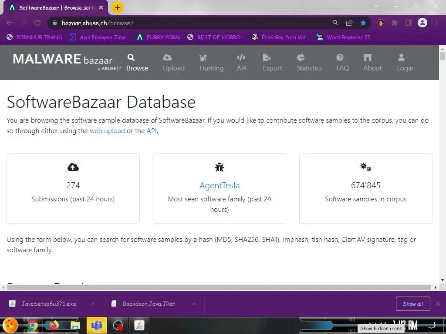Go to the Hunting section
446x334 pixels.
coord(211,63)
